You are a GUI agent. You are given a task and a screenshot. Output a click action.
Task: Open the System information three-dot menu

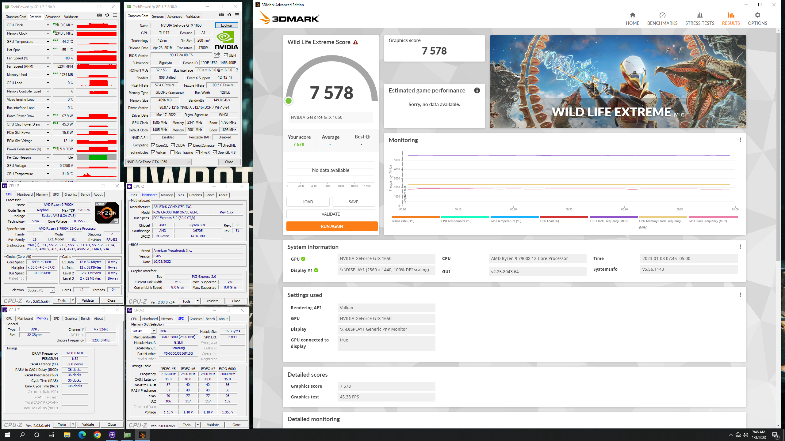tap(740, 247)
